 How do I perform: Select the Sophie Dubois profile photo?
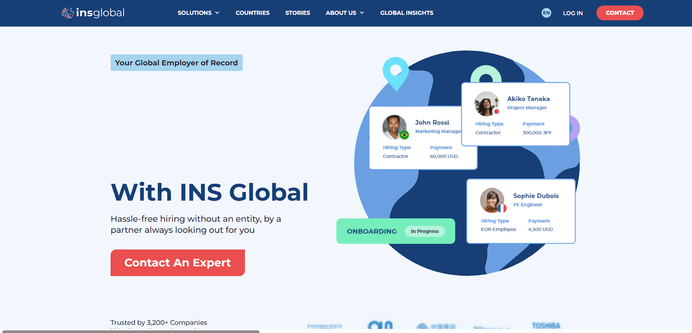492,200
